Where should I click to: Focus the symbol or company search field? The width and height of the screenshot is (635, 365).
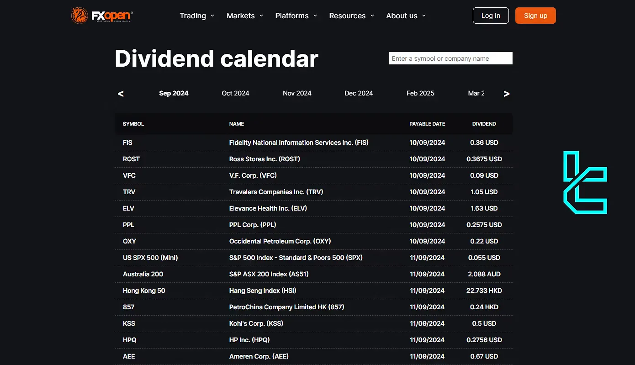[451, 58]
